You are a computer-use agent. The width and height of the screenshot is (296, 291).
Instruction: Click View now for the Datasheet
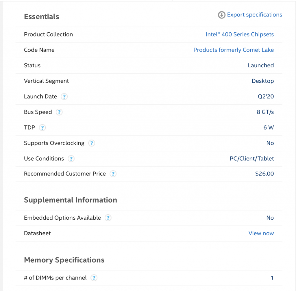tap(261, 233)
